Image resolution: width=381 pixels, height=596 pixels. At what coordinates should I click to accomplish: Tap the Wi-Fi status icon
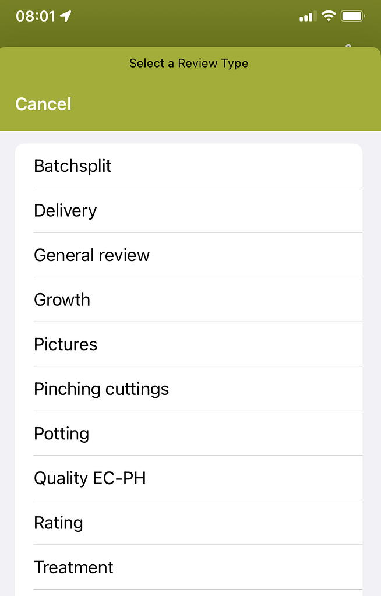[x=329, y=16]
